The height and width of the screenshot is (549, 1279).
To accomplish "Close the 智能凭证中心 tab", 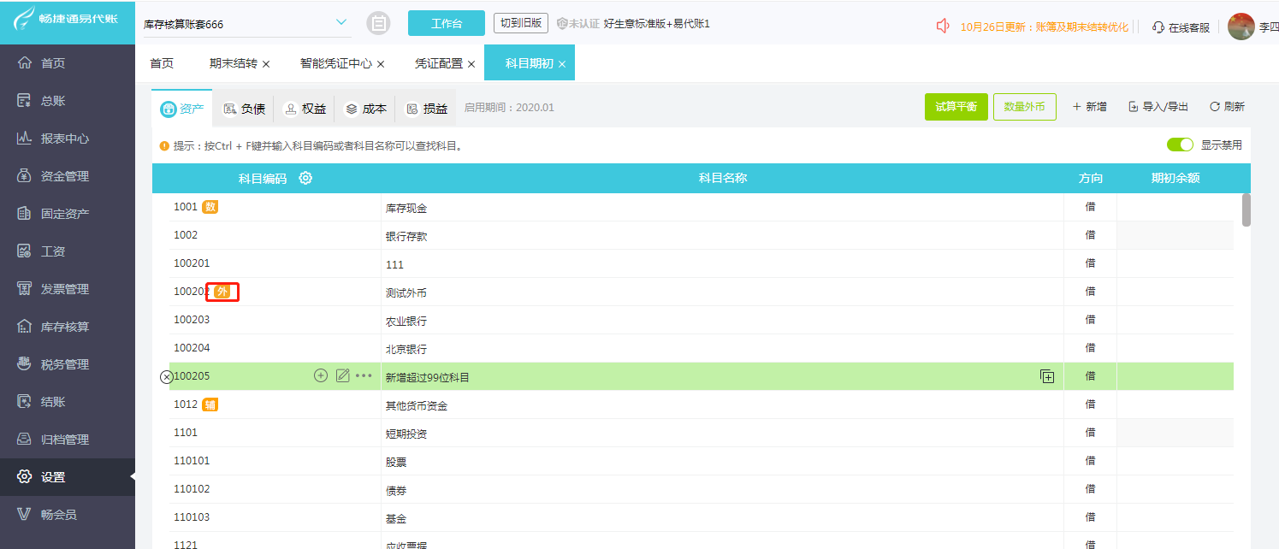I will tap(381, 64).
